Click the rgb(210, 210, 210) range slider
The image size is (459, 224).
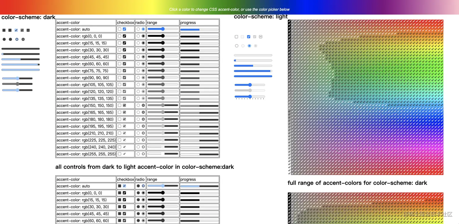163,133
